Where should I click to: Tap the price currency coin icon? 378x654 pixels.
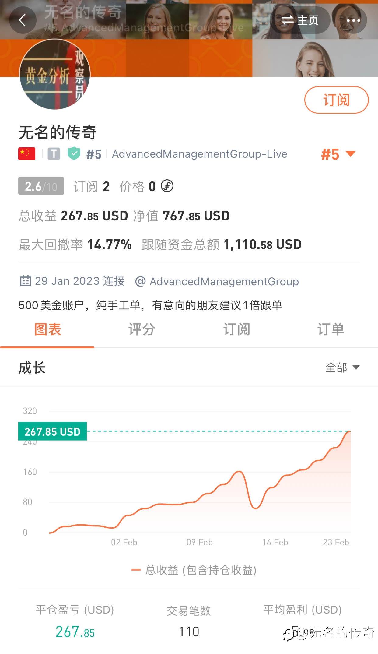tap(167, 186)
